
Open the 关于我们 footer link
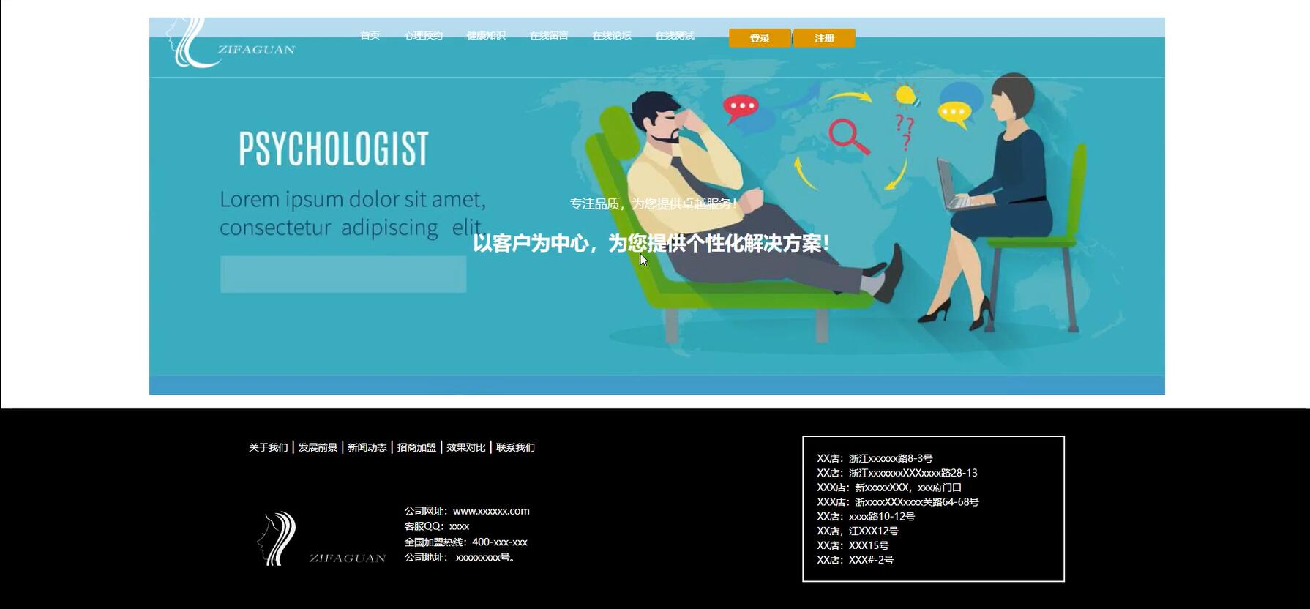click(269, 447)
